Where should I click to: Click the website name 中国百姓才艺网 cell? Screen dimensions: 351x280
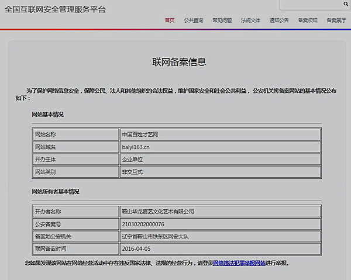(x=140, y=134)
